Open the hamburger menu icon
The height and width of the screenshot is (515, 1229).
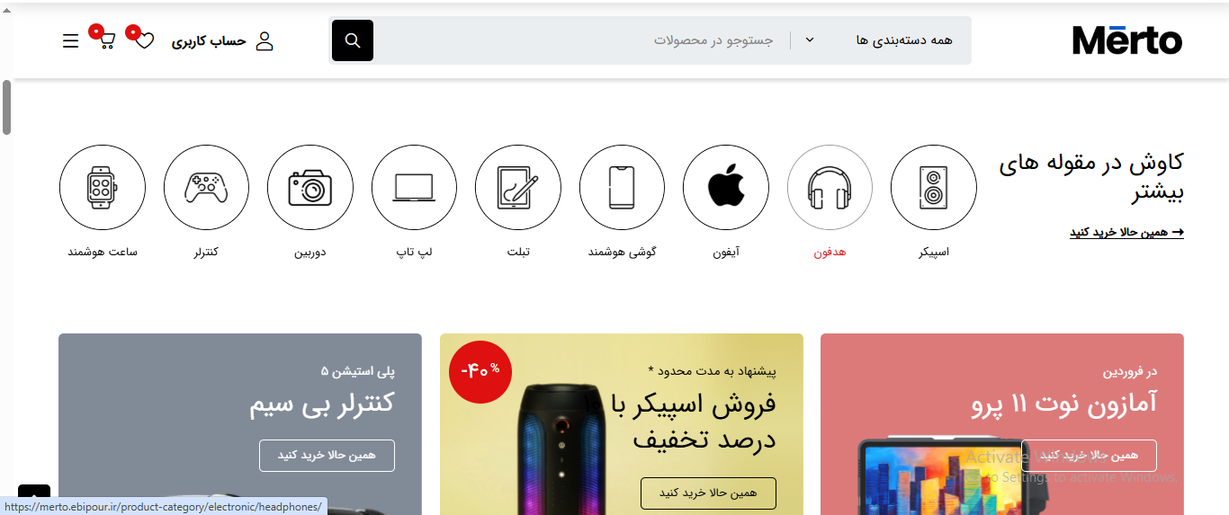tap(71, 40)
